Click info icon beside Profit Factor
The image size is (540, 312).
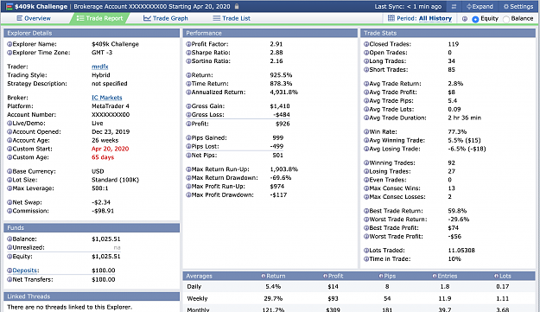[x=188, y=44]
